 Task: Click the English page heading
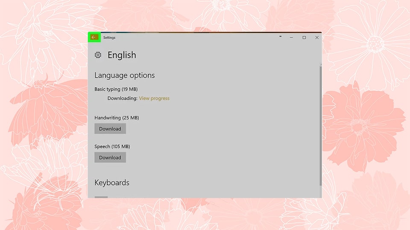pyautogui.click(x=122, y=55)
